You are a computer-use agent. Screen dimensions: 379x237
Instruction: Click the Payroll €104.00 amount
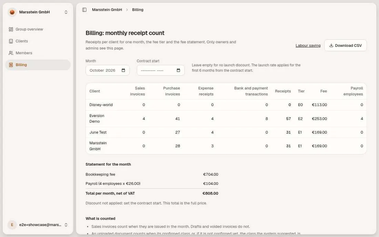pyautogui.click(x=211, y=184)
